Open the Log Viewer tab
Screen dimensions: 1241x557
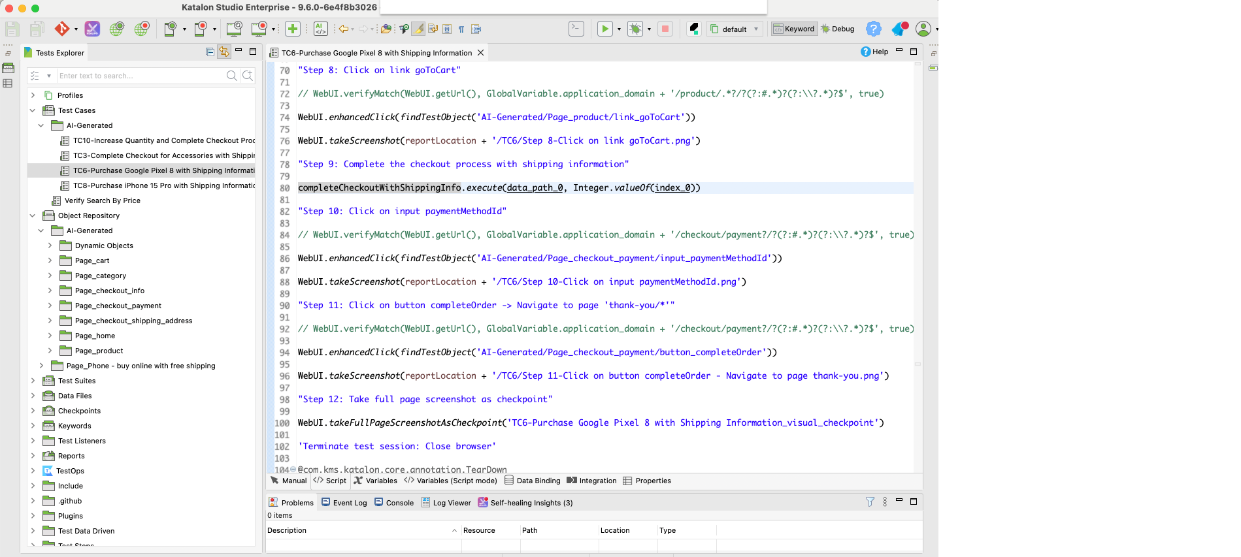446,503
